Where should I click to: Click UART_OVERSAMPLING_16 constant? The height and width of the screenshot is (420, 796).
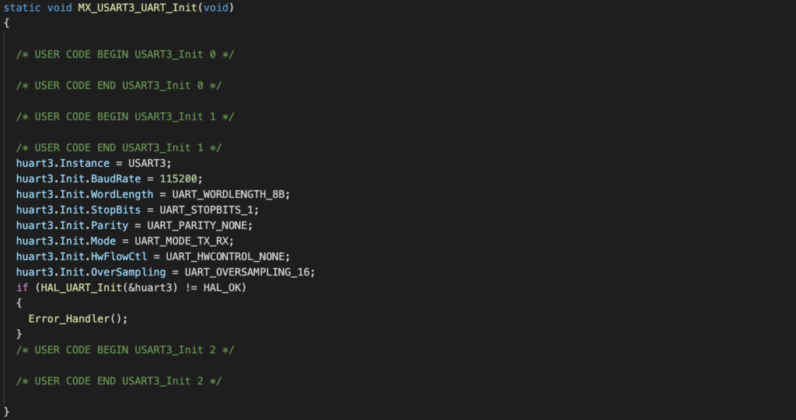pyautogui.click(x=246, y=272)
